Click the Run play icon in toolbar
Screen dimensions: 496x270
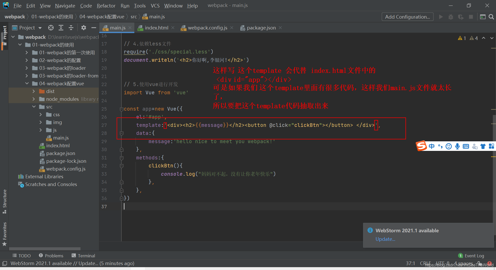441,17
